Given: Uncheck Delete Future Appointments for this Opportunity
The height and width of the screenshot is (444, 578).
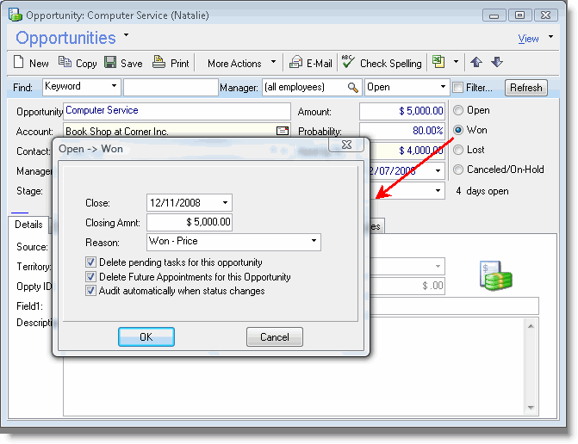Looking at the screenshot, I should pos(91,277).
